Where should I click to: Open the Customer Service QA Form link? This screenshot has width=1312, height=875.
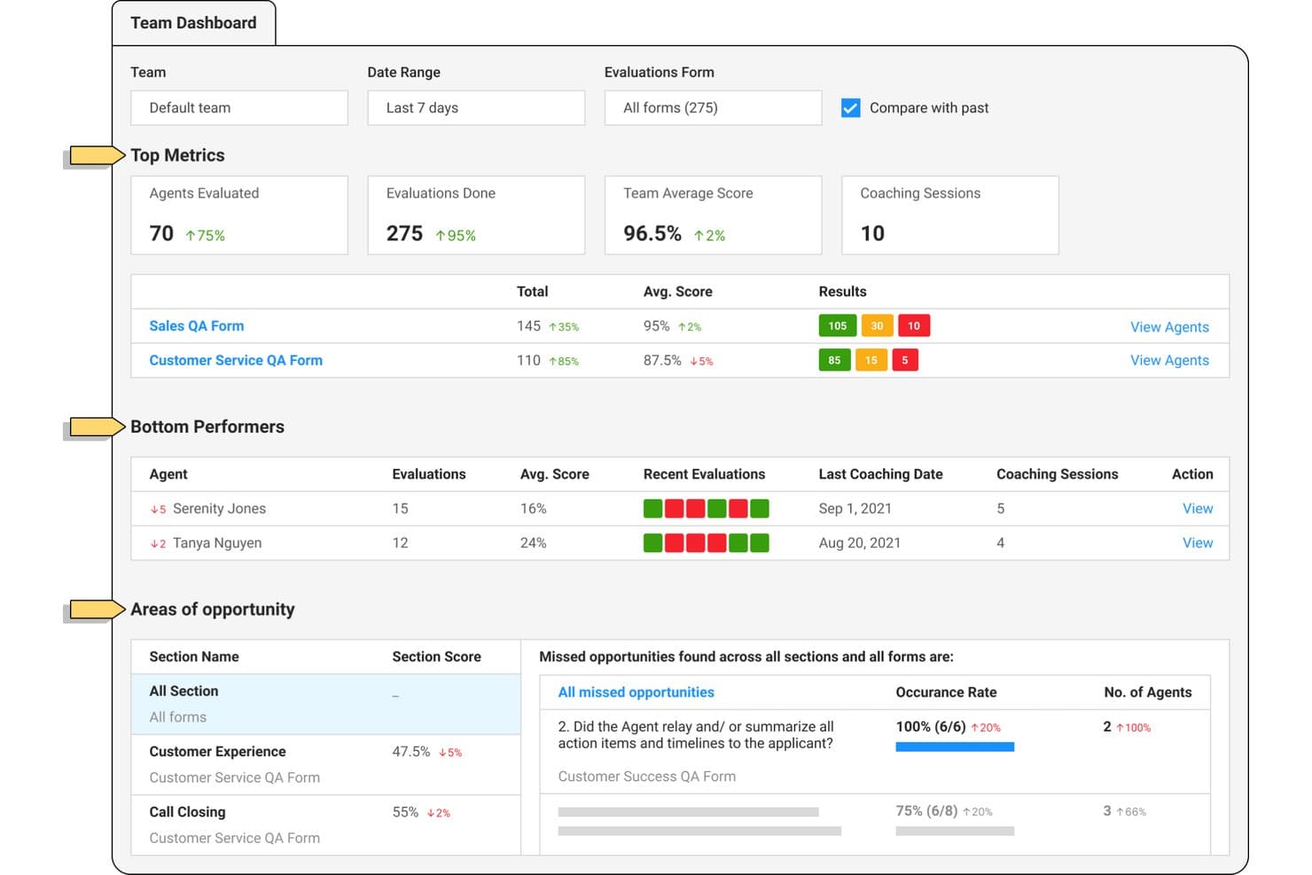click(236, 361)
